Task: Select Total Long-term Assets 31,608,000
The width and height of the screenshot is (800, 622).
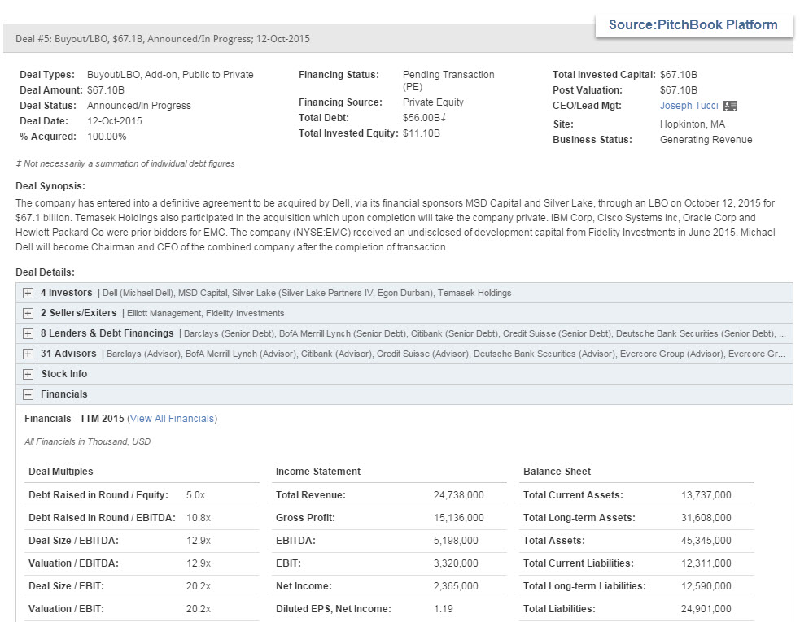Action: pos(706,518)
